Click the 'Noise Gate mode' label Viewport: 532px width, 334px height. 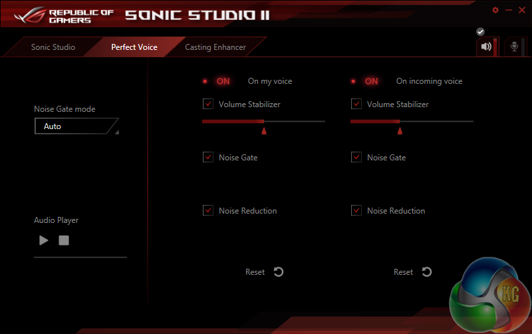tap(65, 109)
